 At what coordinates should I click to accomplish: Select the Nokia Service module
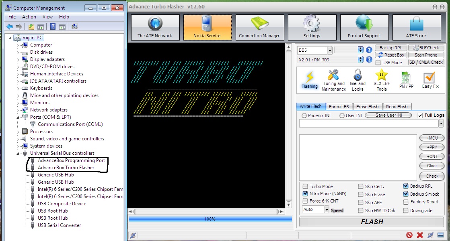207,27
